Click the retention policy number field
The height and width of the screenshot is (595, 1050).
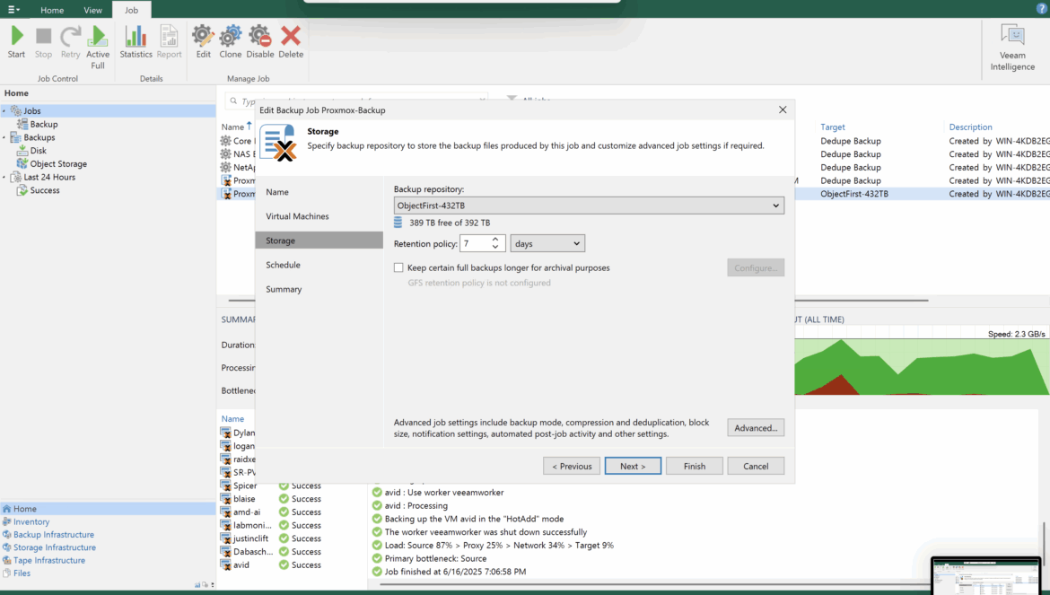tap(476, 243)
